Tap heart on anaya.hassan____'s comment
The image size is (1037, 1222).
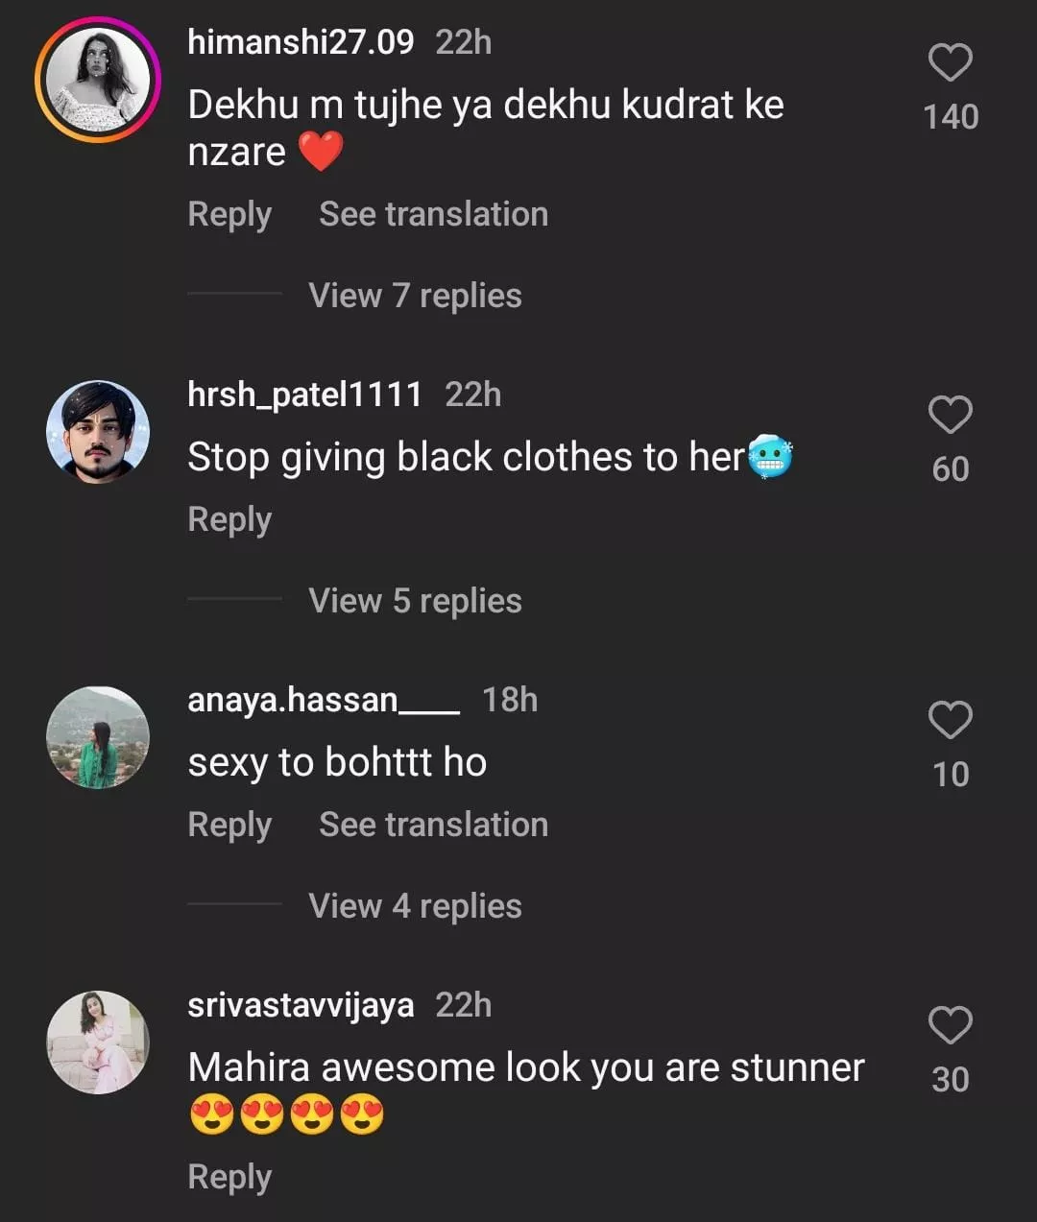pyautogui.click(x=950, y=720)
